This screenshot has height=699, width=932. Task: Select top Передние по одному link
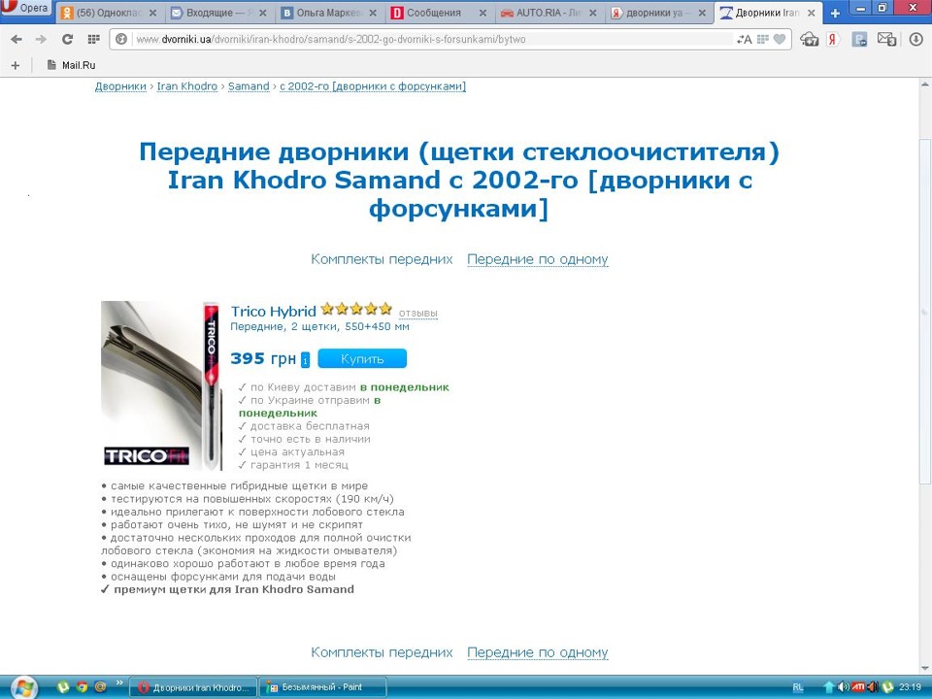[x=537, y=259]
